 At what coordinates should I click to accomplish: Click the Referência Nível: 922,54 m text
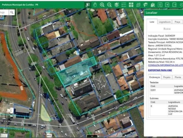point(162,62)
